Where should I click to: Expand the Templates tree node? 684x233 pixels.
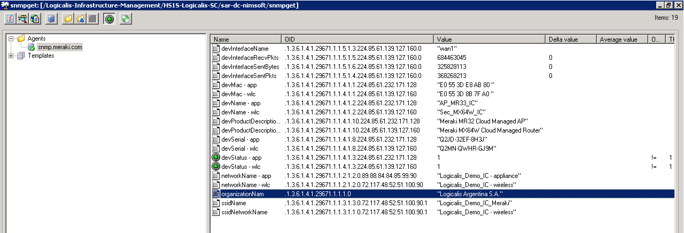pos(11,56)
